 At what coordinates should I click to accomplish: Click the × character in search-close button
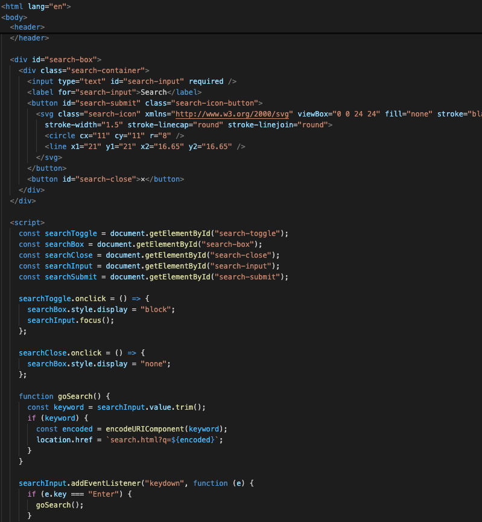click(x=143, y=179)
